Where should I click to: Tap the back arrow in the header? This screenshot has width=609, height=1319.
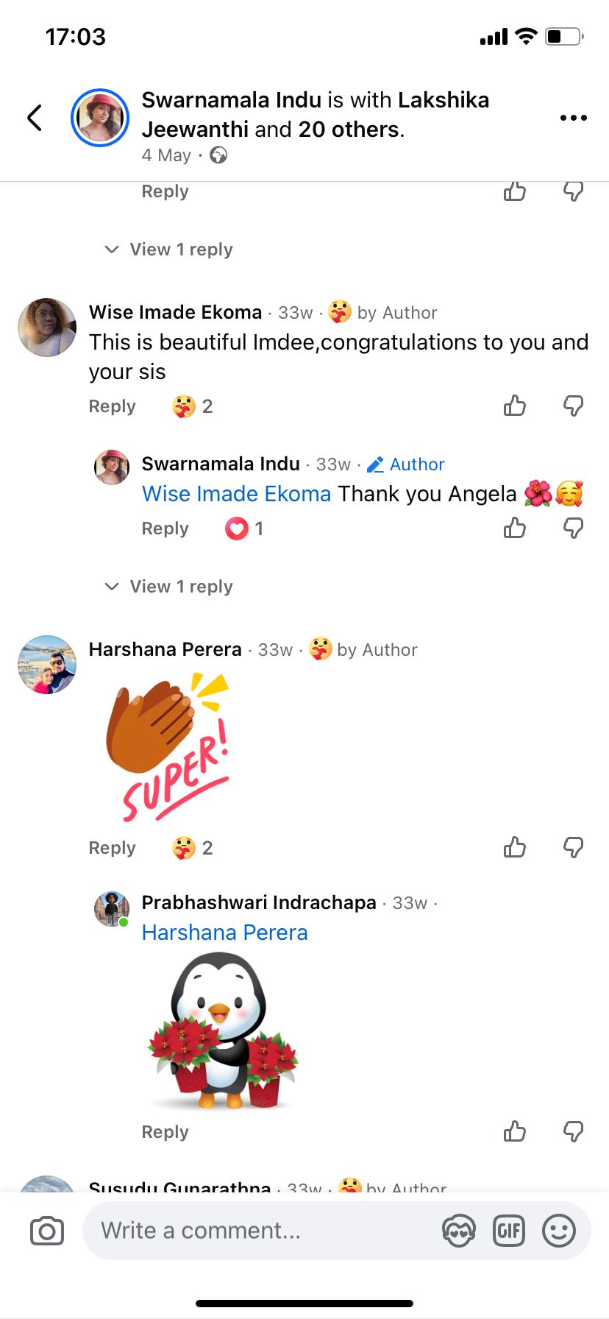[x=35, y=118]
